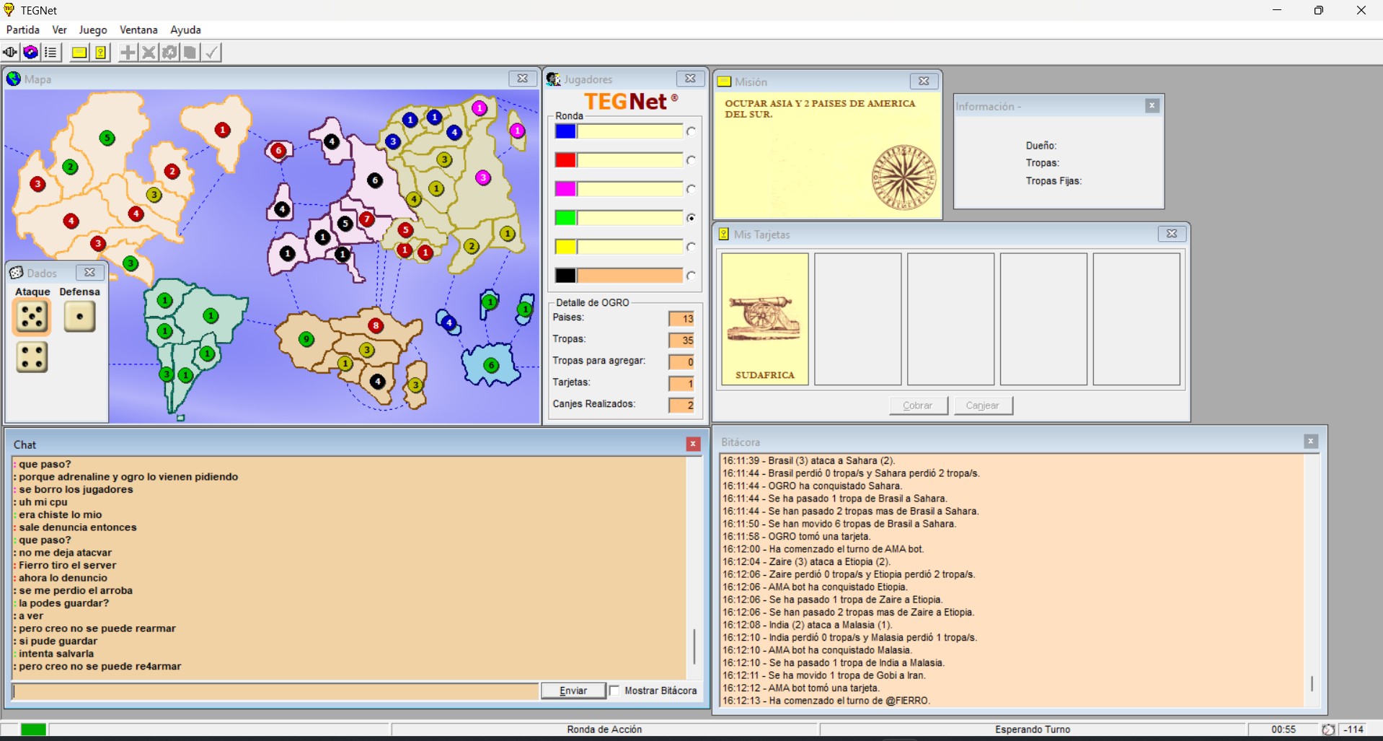Click the plus add-troops toolbar icon
The image size is (1383, 741).
128,53
